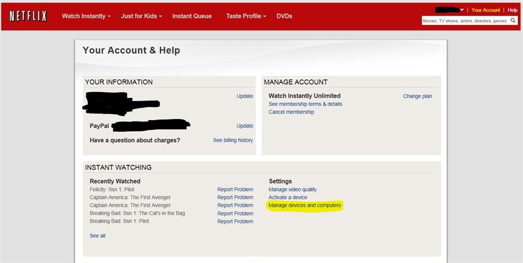Viewport: 523px width, 263px height.
Task: Go to Instant Queue
Action: [192, 16]
